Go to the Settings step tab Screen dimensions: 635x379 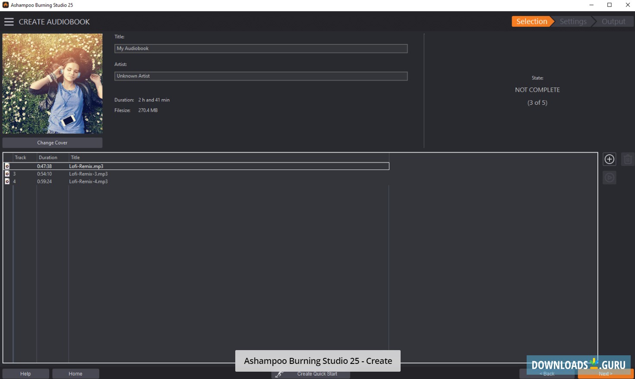pyautogui.click(x=573, y=22)
